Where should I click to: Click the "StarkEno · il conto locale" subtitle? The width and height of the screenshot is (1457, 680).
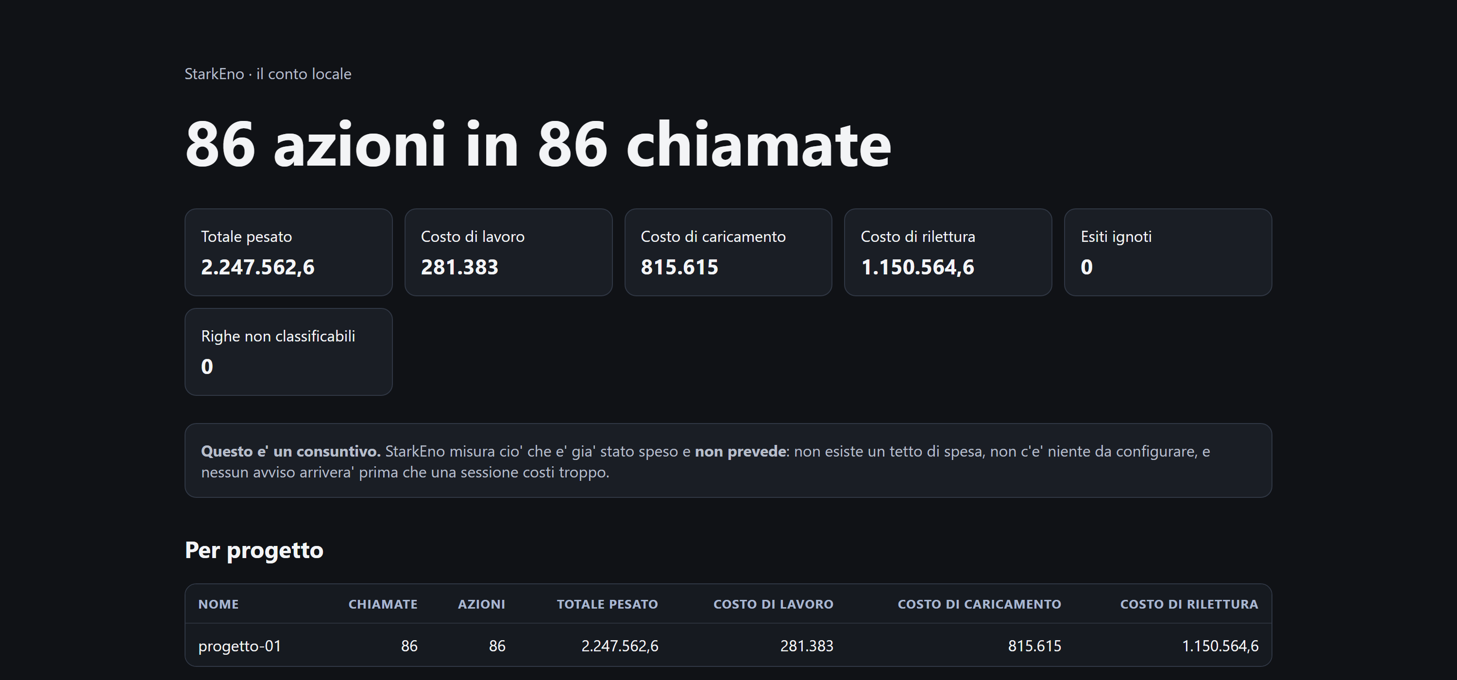268,74
